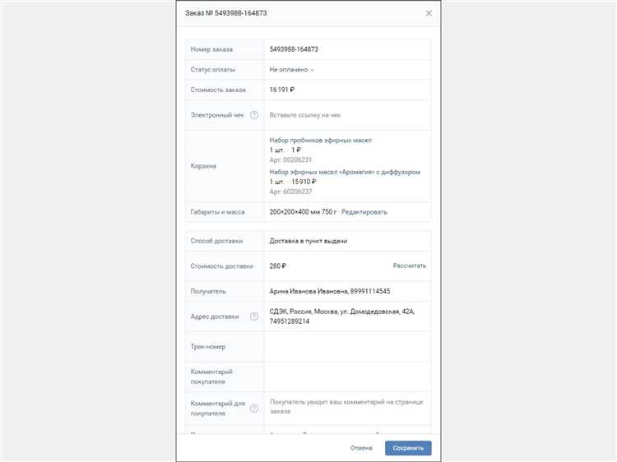Select product Набор пробников эфирных масел
The height and width of the screenshot is (462, 617).
[x=320, y=140]
